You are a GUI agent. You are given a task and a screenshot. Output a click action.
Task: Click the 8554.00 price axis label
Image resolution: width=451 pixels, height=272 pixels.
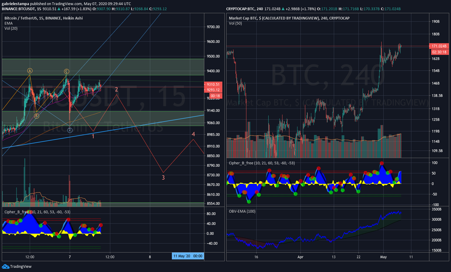213,203
